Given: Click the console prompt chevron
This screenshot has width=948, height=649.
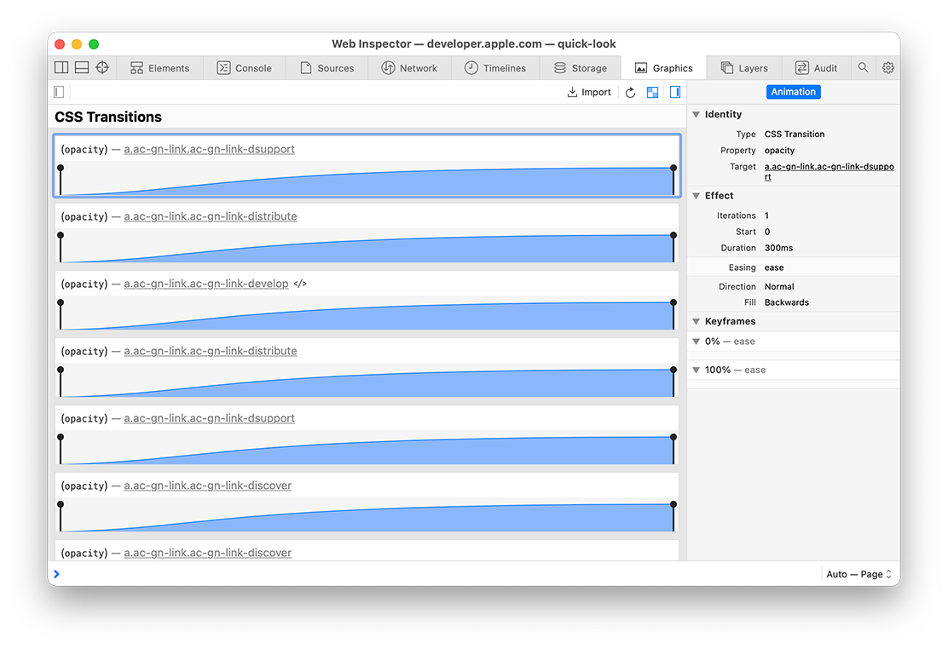Looking at the screenshot, I should tap(57, 574).
